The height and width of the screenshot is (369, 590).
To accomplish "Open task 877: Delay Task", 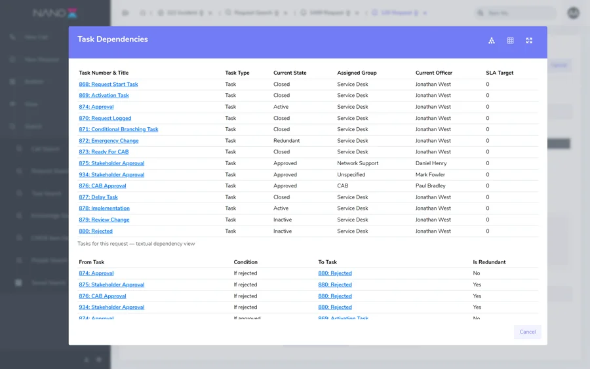I will pyautogui.click(x=98, y=197).
